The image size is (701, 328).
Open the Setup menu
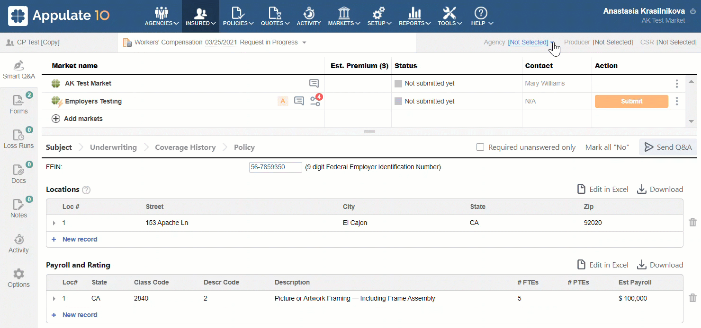[x=379, y=16]
